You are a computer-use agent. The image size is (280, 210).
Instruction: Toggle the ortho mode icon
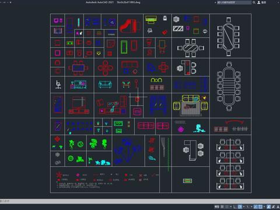235,206
